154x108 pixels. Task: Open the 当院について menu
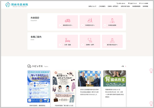[92, 6]
